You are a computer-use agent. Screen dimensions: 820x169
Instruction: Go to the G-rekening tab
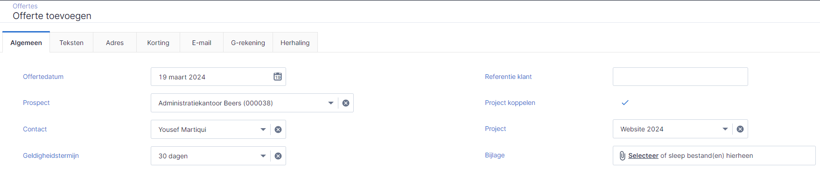point(248,42)
